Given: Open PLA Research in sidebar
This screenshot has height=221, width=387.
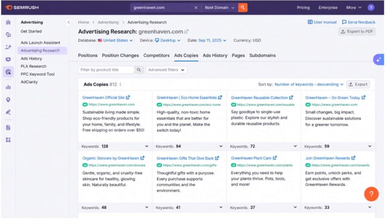Looking at the screenshot, I should 33,66.
